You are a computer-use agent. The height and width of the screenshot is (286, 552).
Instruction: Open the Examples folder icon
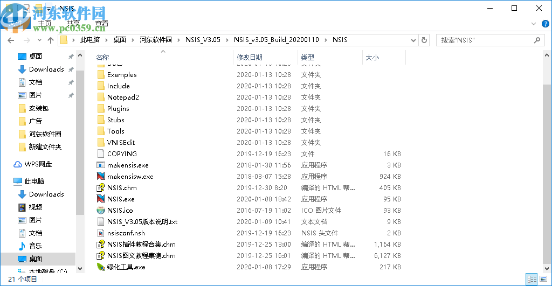[x=101, y=74]
